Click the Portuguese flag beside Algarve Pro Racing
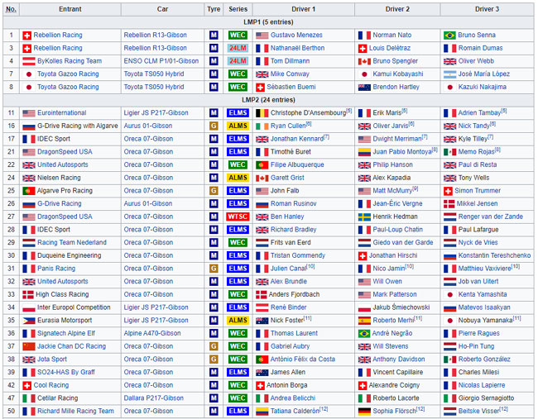This screenshot has height=419, width=538. (x=29, y=191)
